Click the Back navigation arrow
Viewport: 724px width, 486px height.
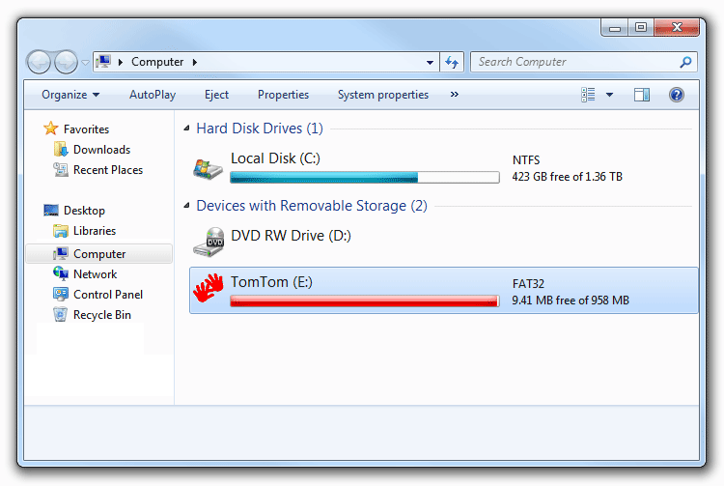point(39,62)
